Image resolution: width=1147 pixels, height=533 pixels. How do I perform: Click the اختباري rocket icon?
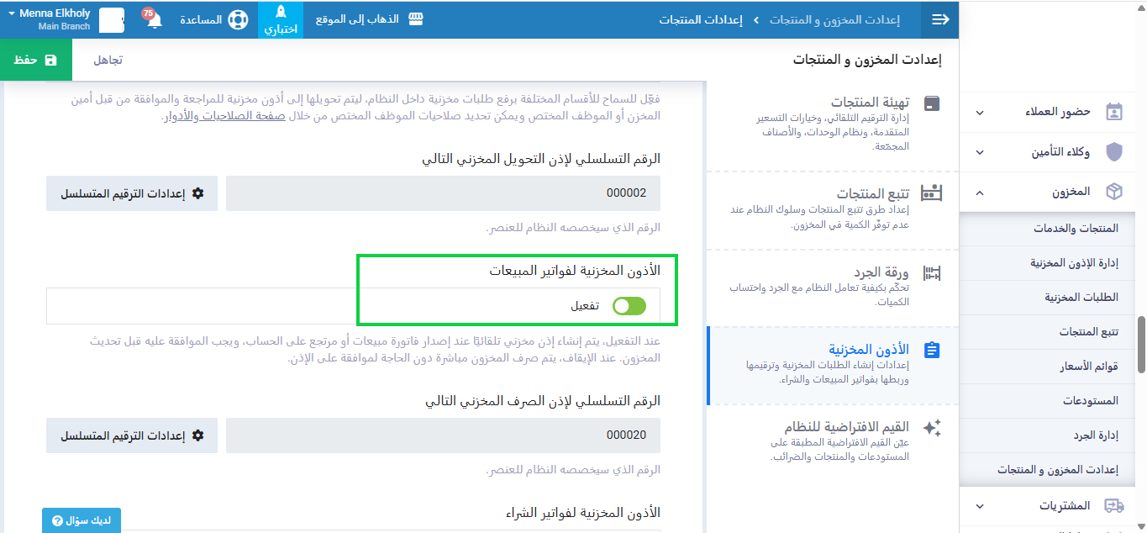281,13
